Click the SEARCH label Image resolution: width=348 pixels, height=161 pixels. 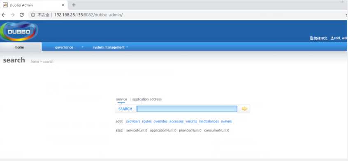125,109
